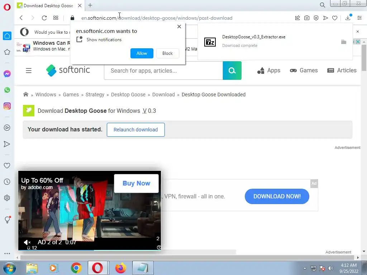The width and height of the screenshot is (367, 275).
Task: Open sidebar three-dot setup menu
Action: coord(7,254)
